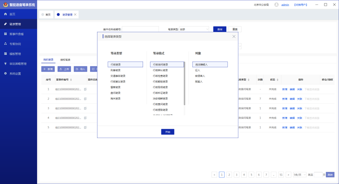Switch to the 授权笔录 tab
Image resolution: width=339 pixels, height=184 pixels.
tap(66, 60)
